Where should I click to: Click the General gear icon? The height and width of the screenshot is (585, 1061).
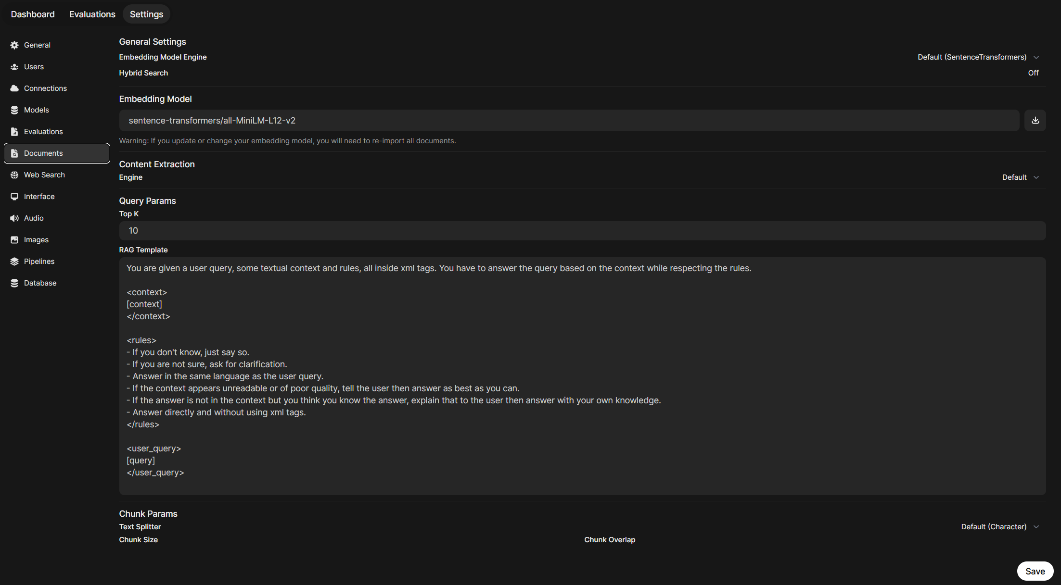(x=14, y=45)
